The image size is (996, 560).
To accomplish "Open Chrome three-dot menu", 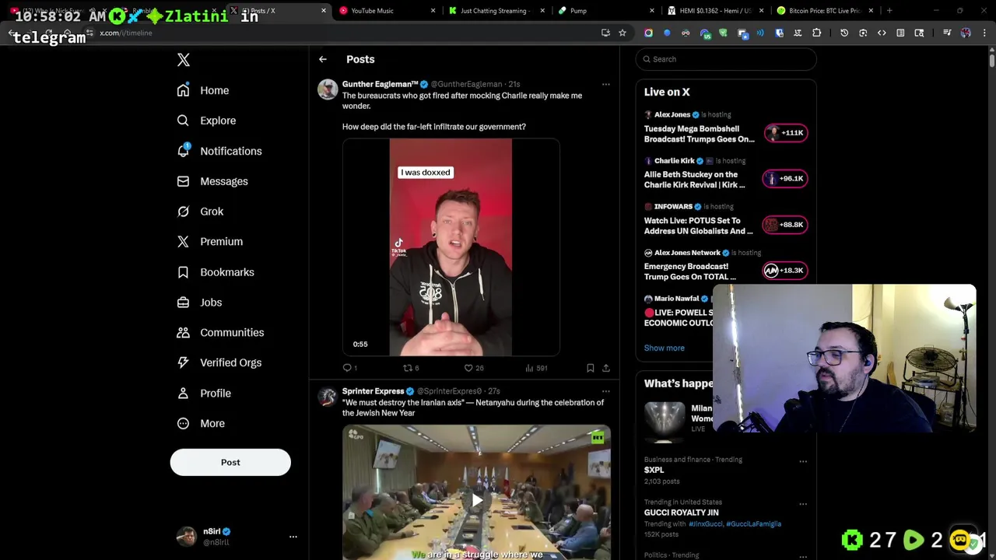I will point(984,33).
